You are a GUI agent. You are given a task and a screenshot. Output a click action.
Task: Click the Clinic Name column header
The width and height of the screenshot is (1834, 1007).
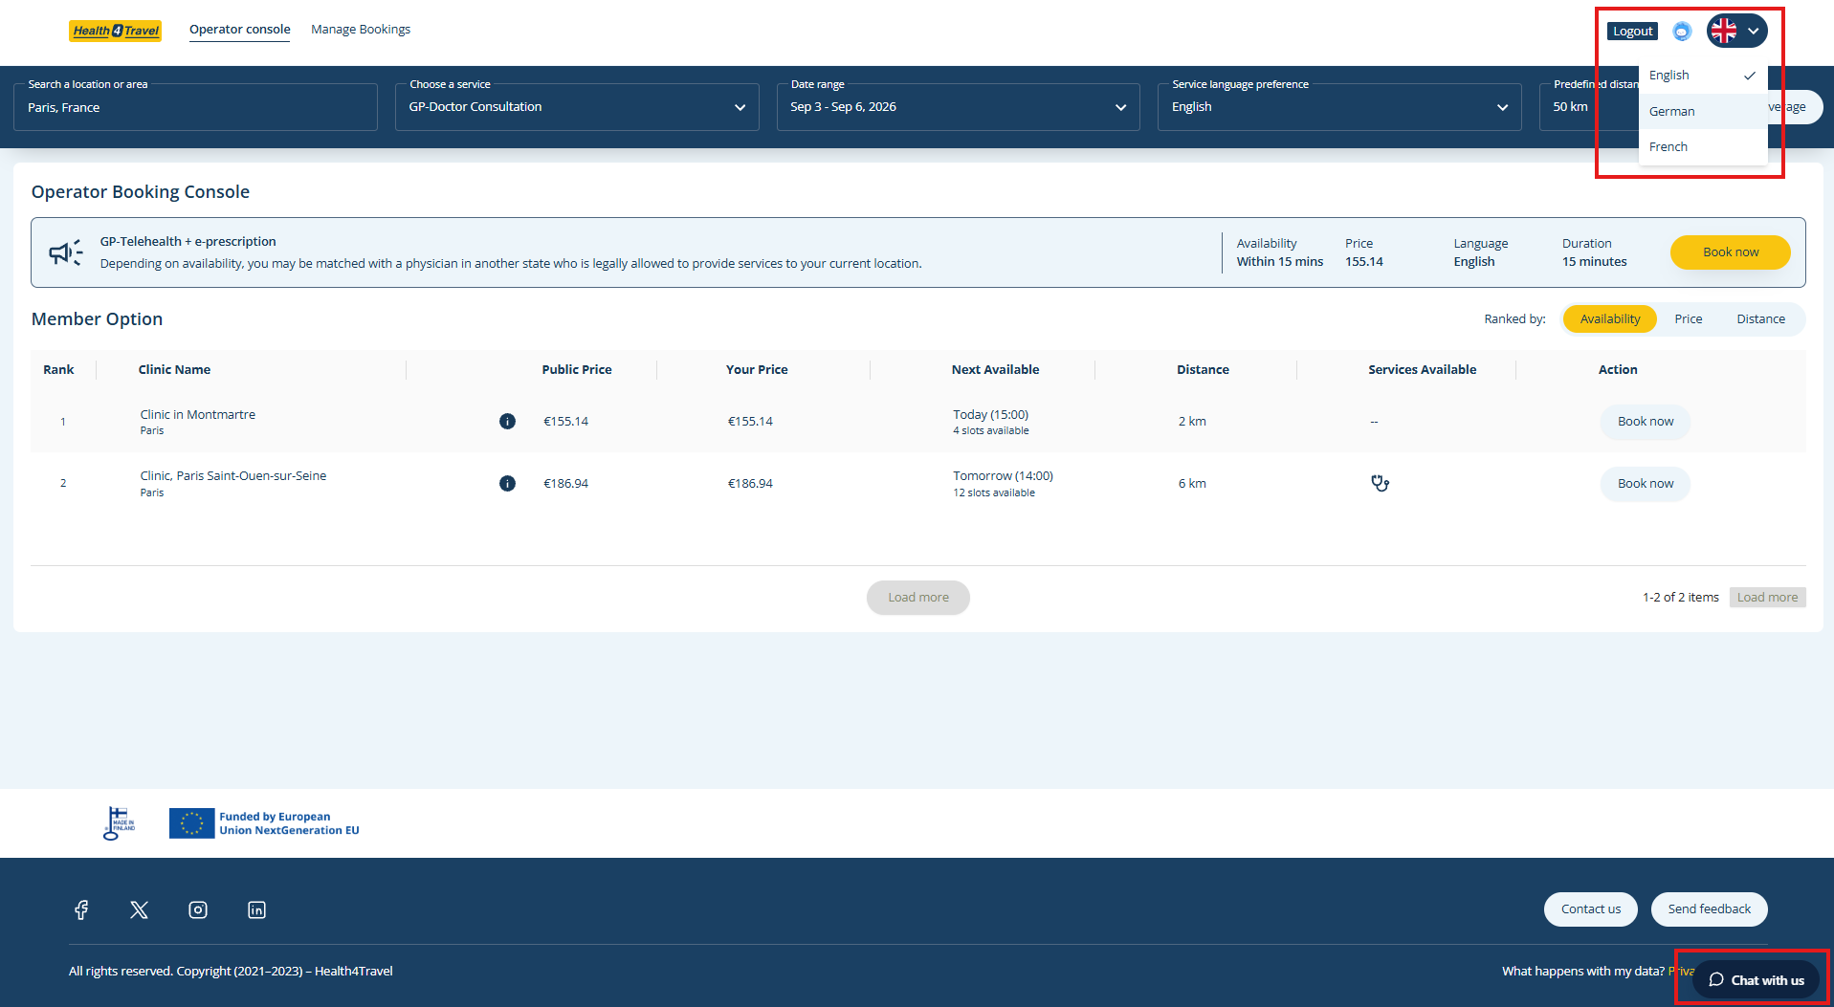coord(174,370)
